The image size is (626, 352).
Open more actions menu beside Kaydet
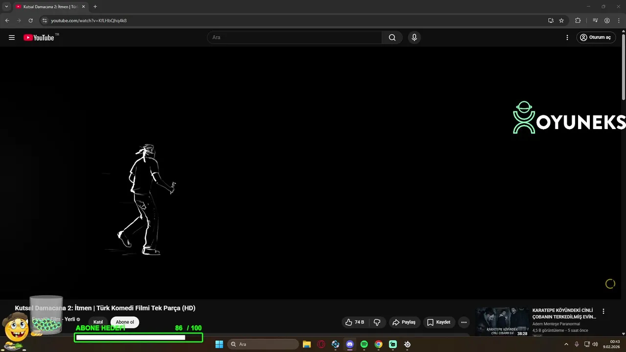464,322
